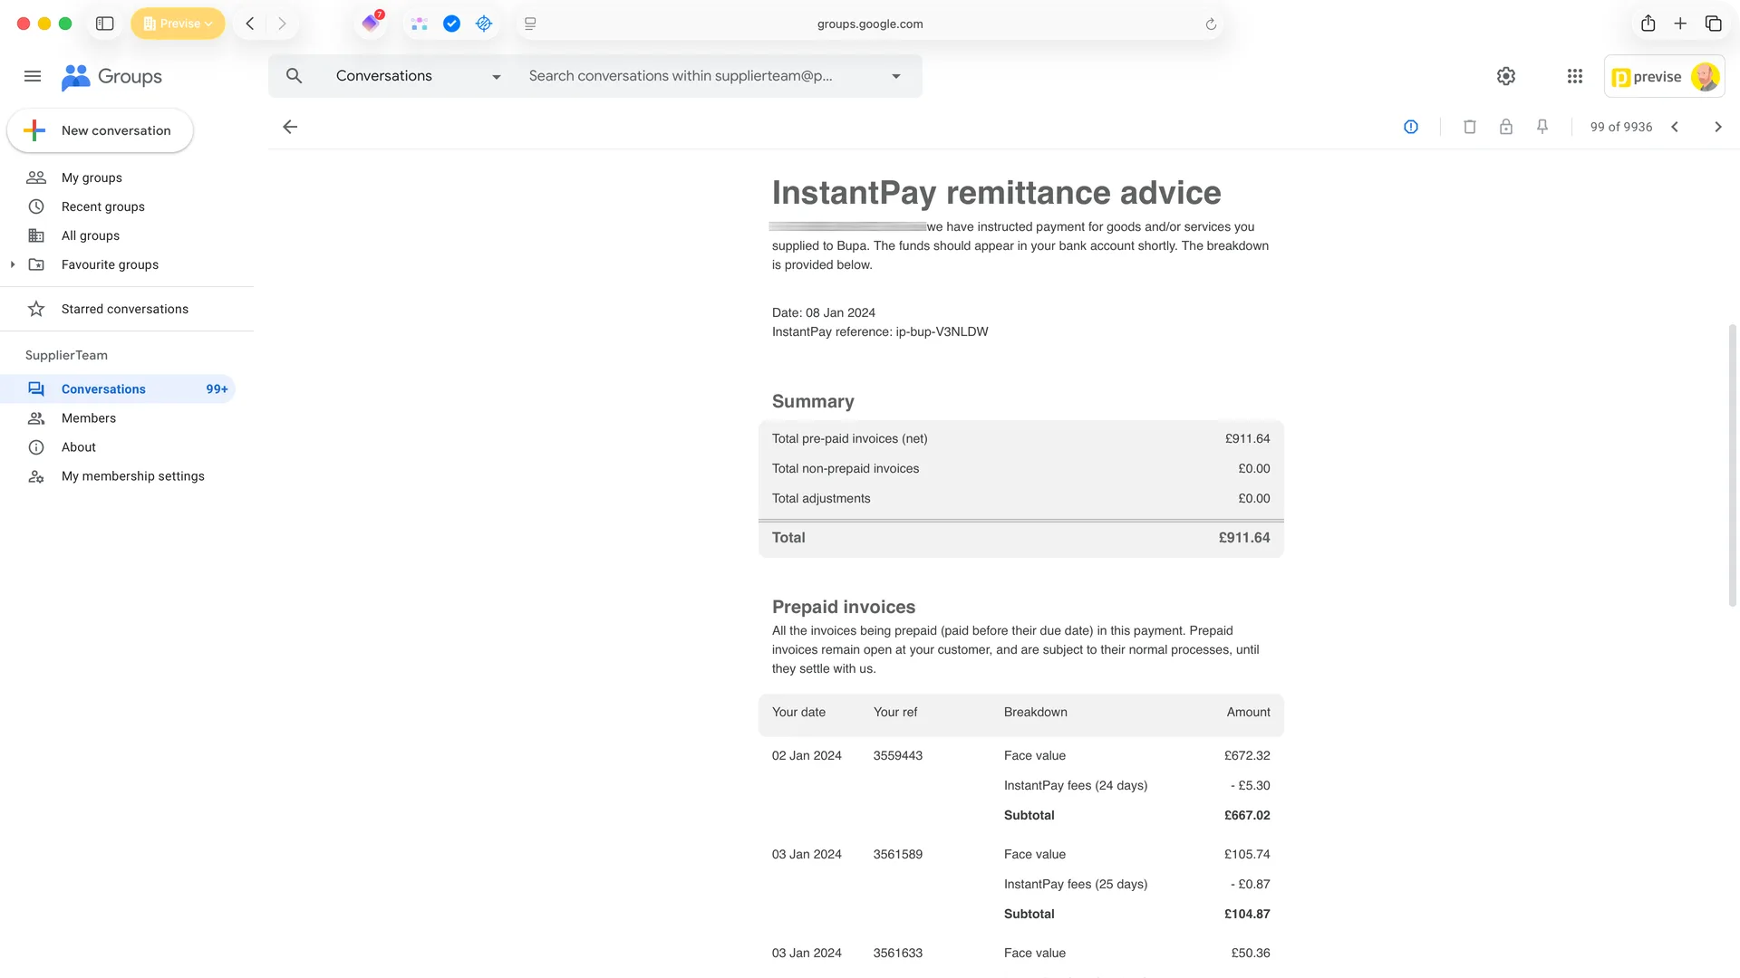Open Google apps grid launcher
1740x978 pixels.
click(x=1575, y=76)
